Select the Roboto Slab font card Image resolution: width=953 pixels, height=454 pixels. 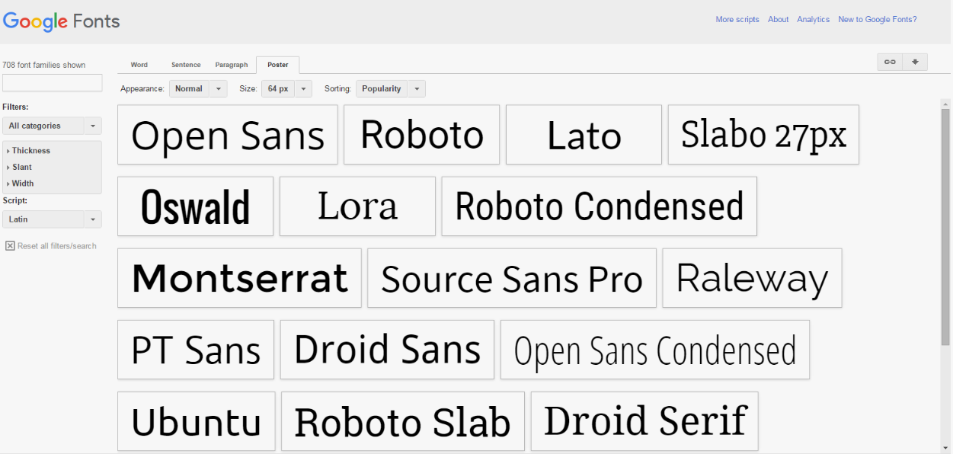coord(403,421)
